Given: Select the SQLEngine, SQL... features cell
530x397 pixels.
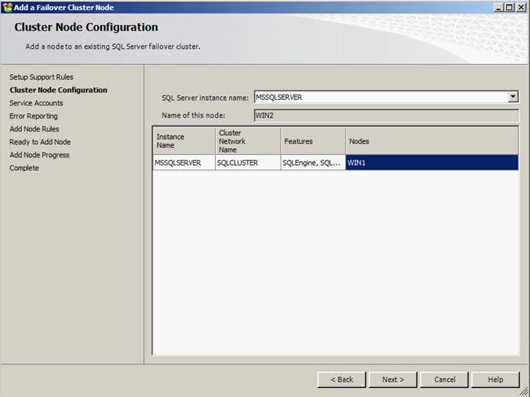Looking at the screenshot, I should pyautogui.click(x=313, y=163).
